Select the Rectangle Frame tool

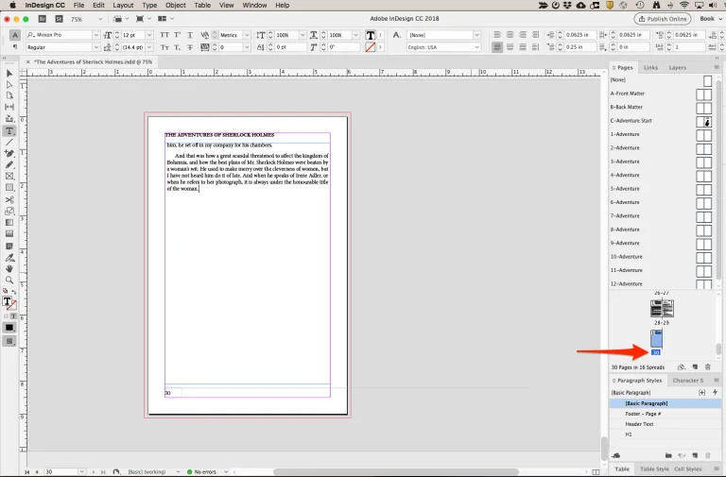coord(9,177)
